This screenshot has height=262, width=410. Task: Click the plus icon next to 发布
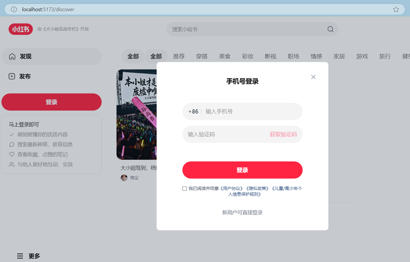coord(12,76)
